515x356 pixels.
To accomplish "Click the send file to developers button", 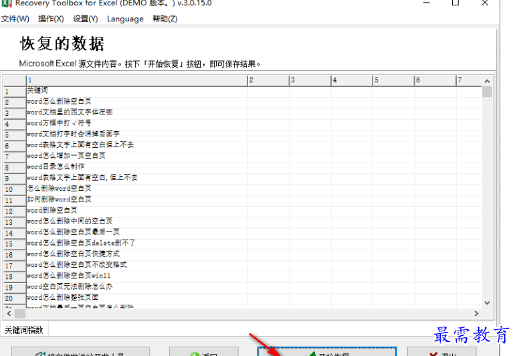I will point(80,352).
